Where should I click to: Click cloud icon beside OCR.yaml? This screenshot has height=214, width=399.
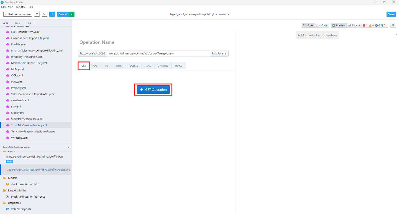click(x=8, y=75)
